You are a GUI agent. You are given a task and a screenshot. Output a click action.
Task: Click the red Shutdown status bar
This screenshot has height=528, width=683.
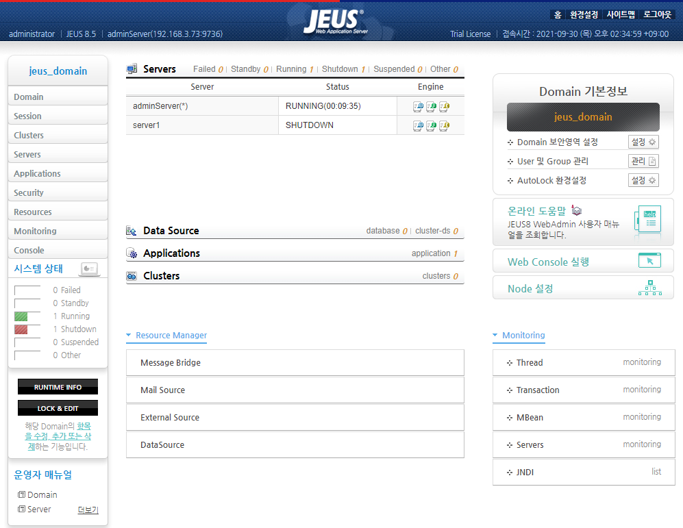click(x=21, y=329)
